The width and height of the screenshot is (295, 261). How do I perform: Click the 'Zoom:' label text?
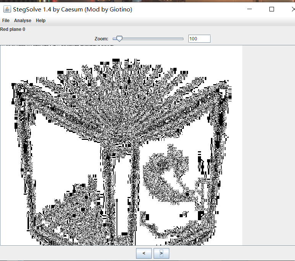click(x=101, y=38)
